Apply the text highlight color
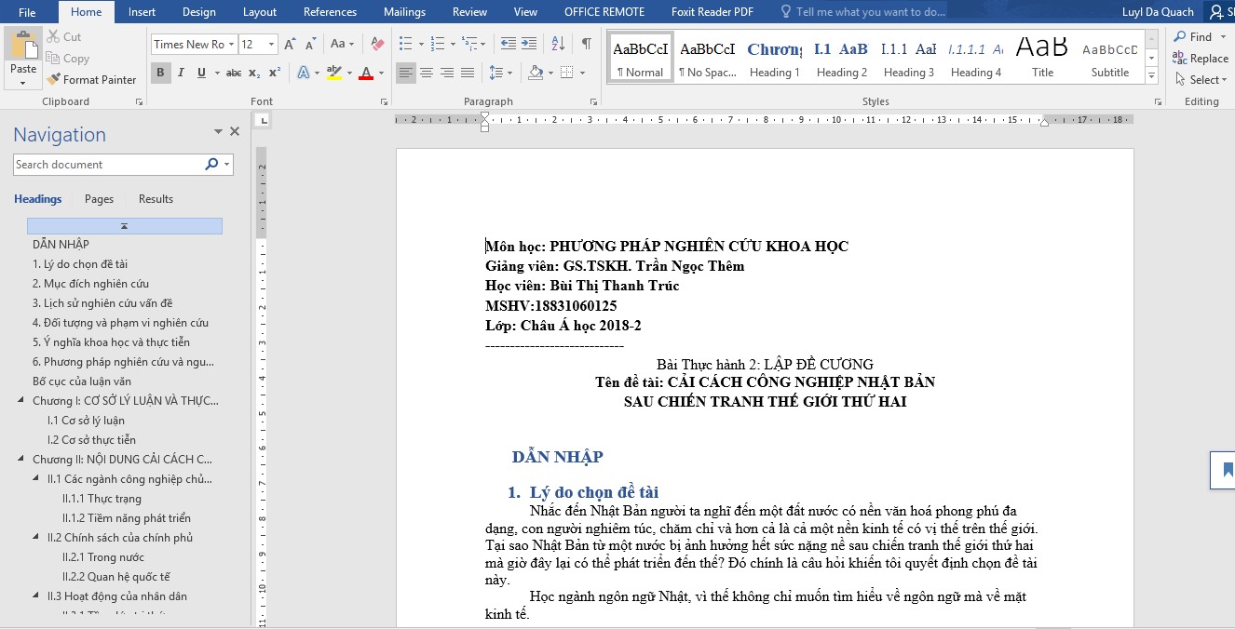The width and height of the screenshot is (1235, 629). (x=333, y=73)
